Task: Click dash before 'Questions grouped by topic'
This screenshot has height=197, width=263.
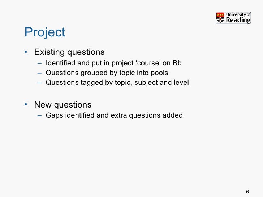Action: tap(40, 73)
